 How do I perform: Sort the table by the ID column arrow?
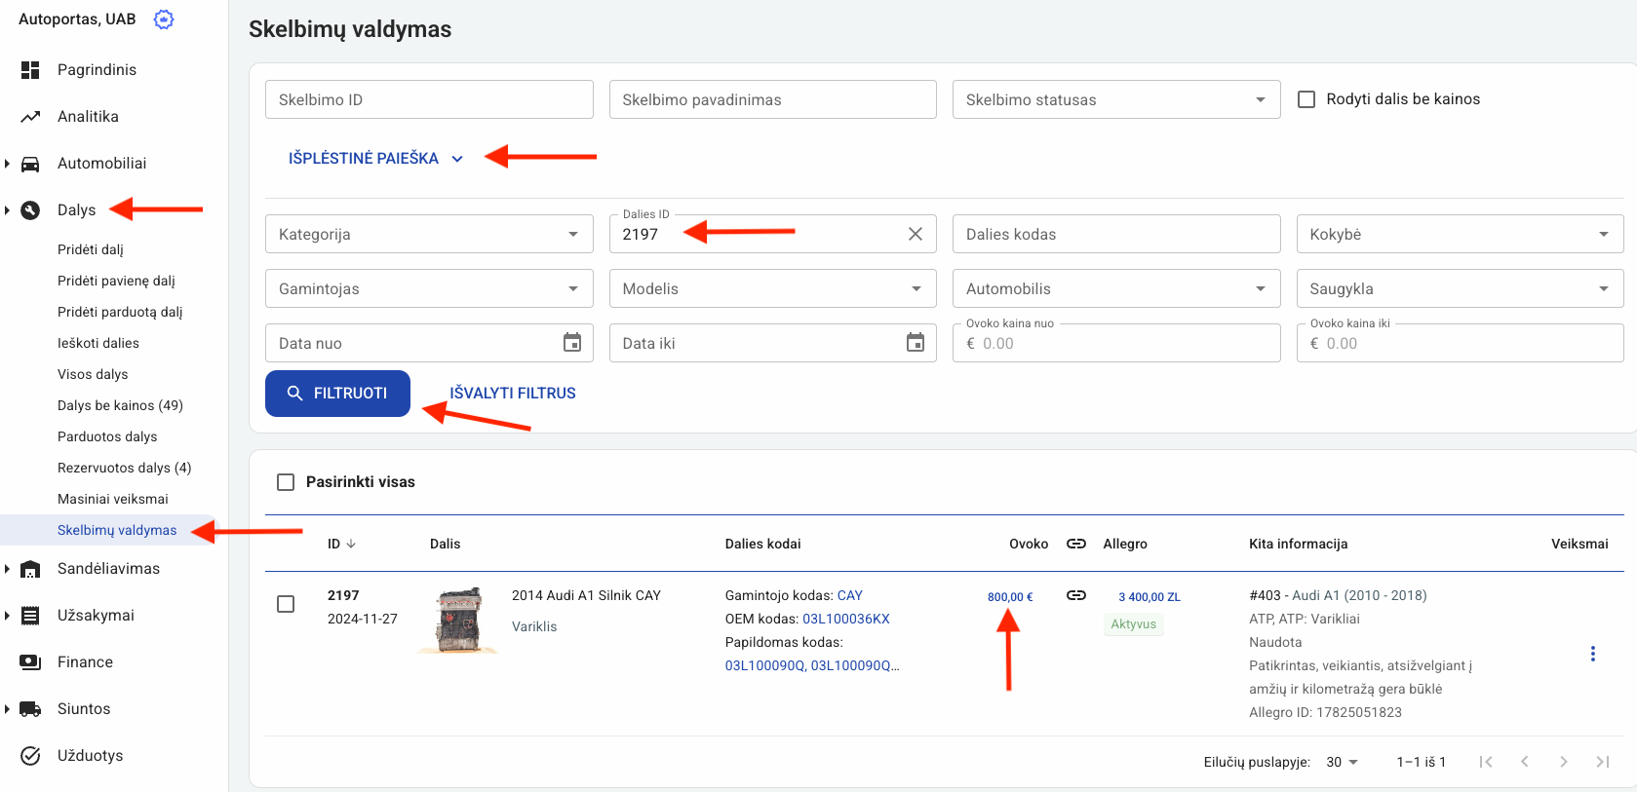(x=351, y=544)
